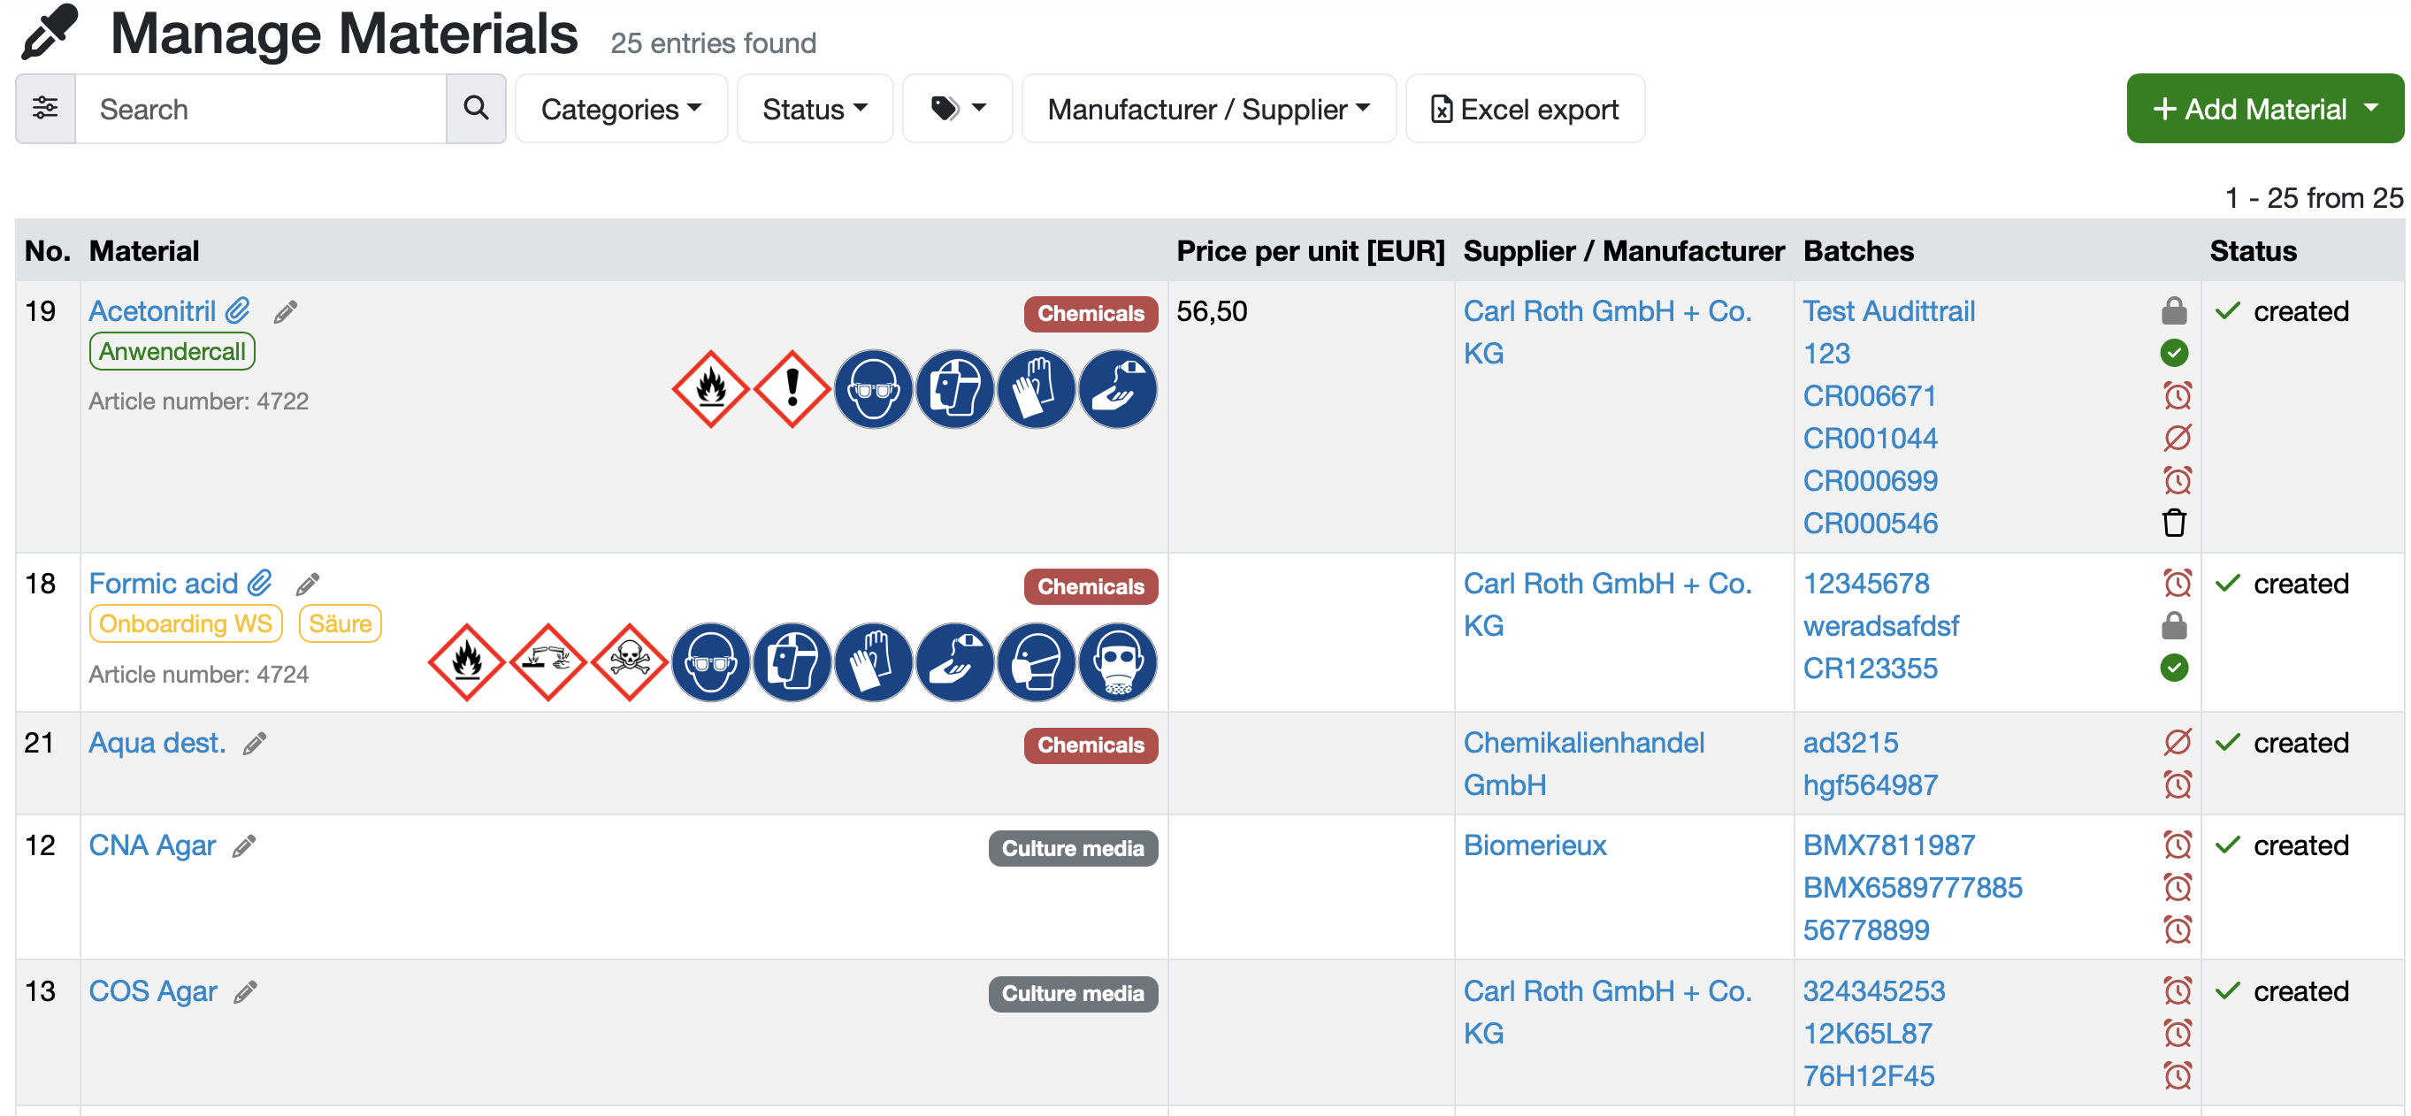Click the flame hazard pictogram on Acetonitril row

(710, 389)
